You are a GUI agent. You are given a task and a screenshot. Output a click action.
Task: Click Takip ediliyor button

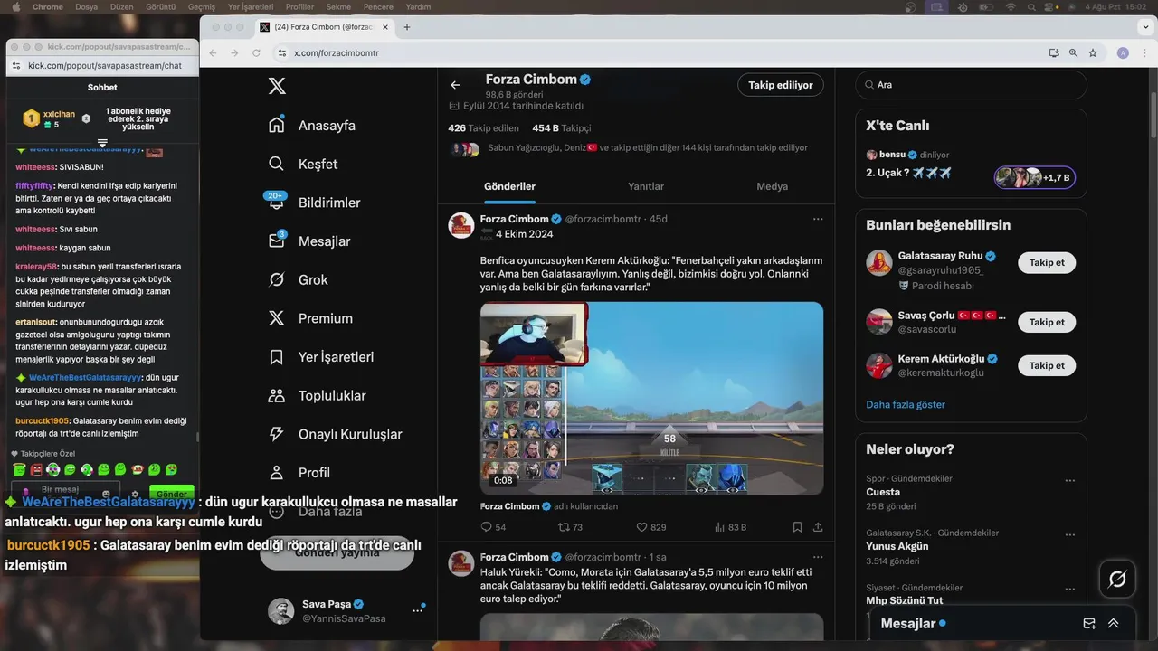(x=781, y=85)
